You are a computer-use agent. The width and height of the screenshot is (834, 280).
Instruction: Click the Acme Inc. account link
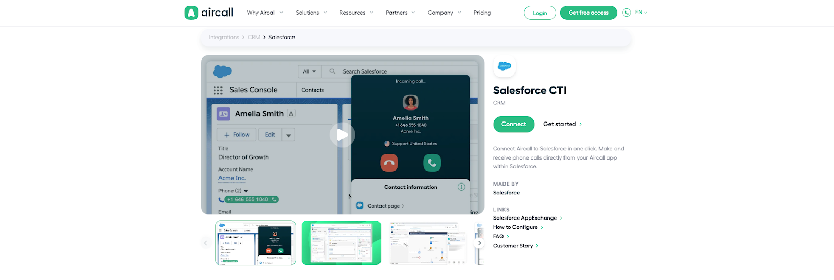232,178
